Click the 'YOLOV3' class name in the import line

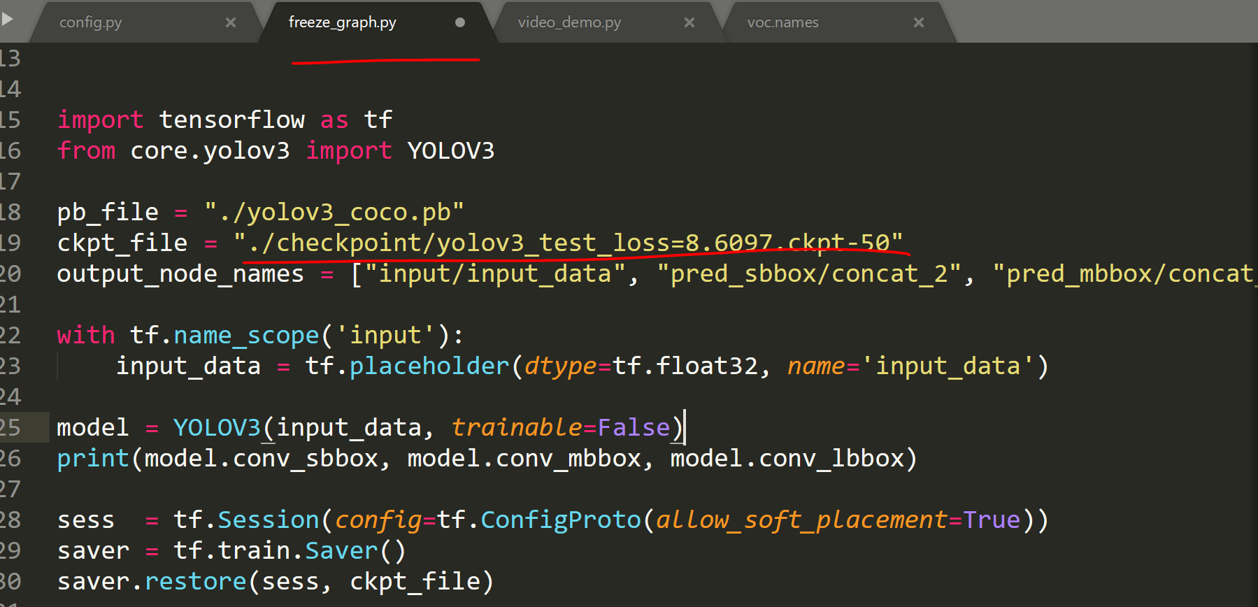(x=451, y=150)
